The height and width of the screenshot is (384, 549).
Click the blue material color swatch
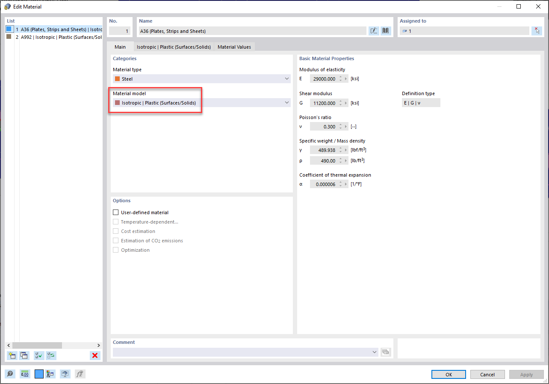pos(39,374)
